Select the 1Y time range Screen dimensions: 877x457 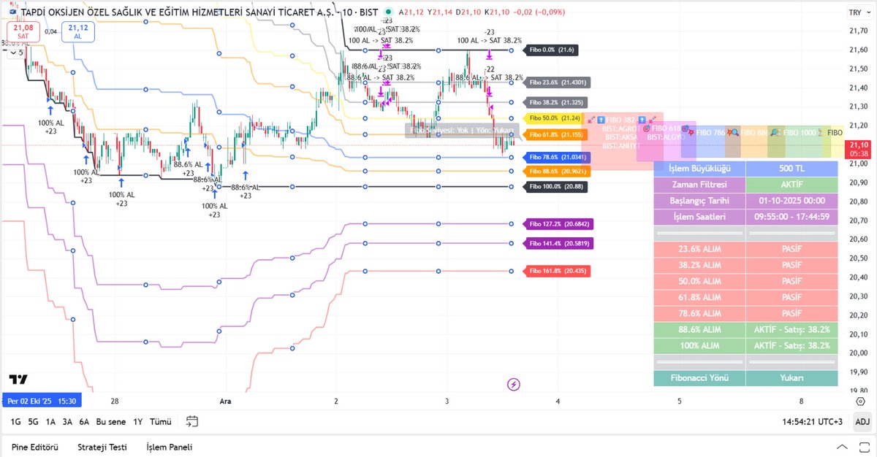[x=137, y=422]
